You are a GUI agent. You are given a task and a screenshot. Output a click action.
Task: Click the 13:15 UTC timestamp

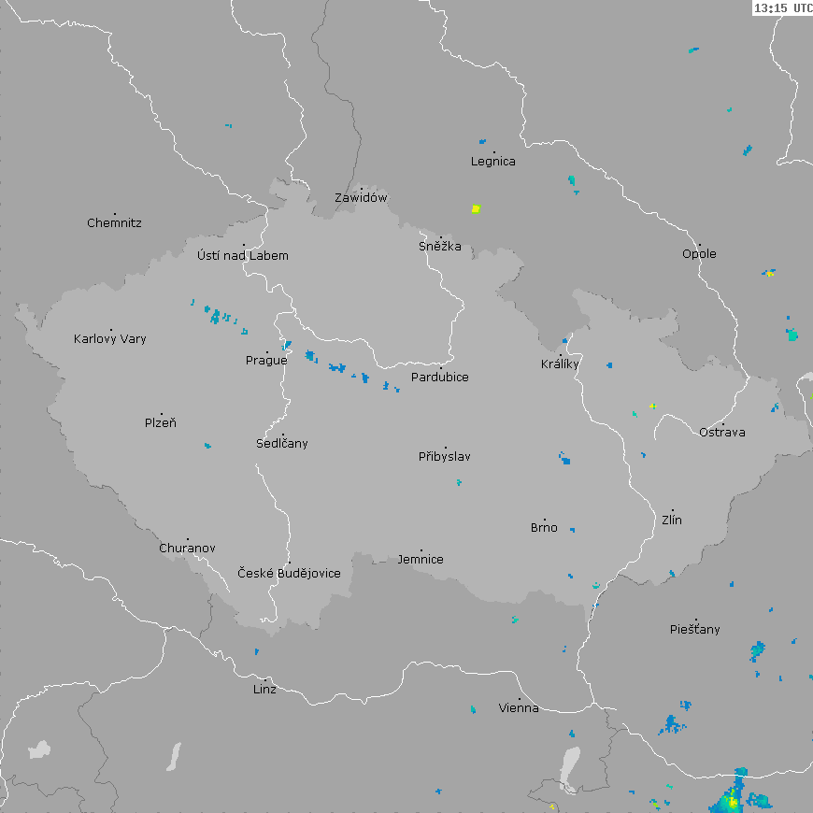click(x=782, y=7)
